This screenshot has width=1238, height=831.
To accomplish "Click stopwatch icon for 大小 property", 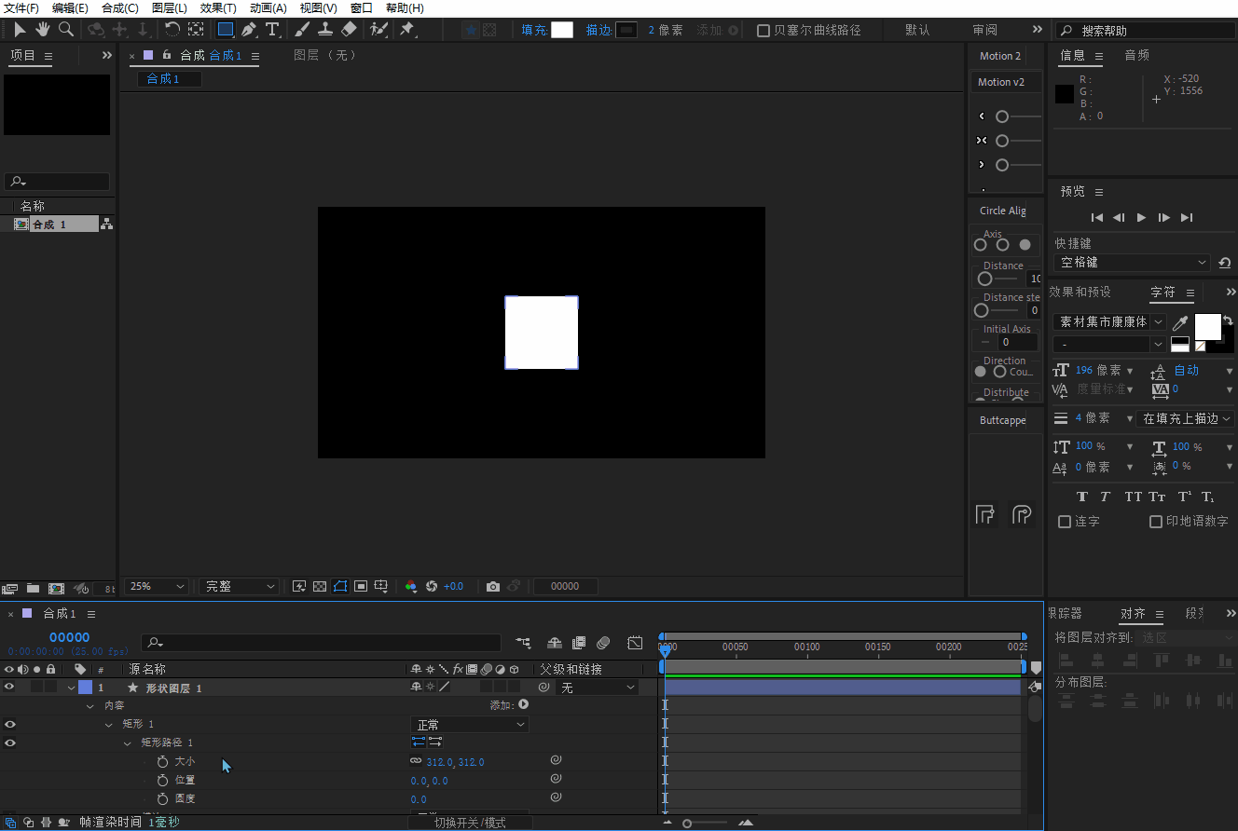I will click(x=162, y=762).
